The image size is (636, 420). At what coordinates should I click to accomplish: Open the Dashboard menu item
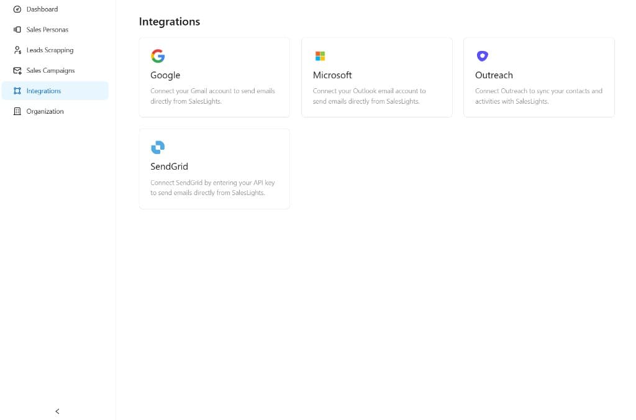coord(42,9)
